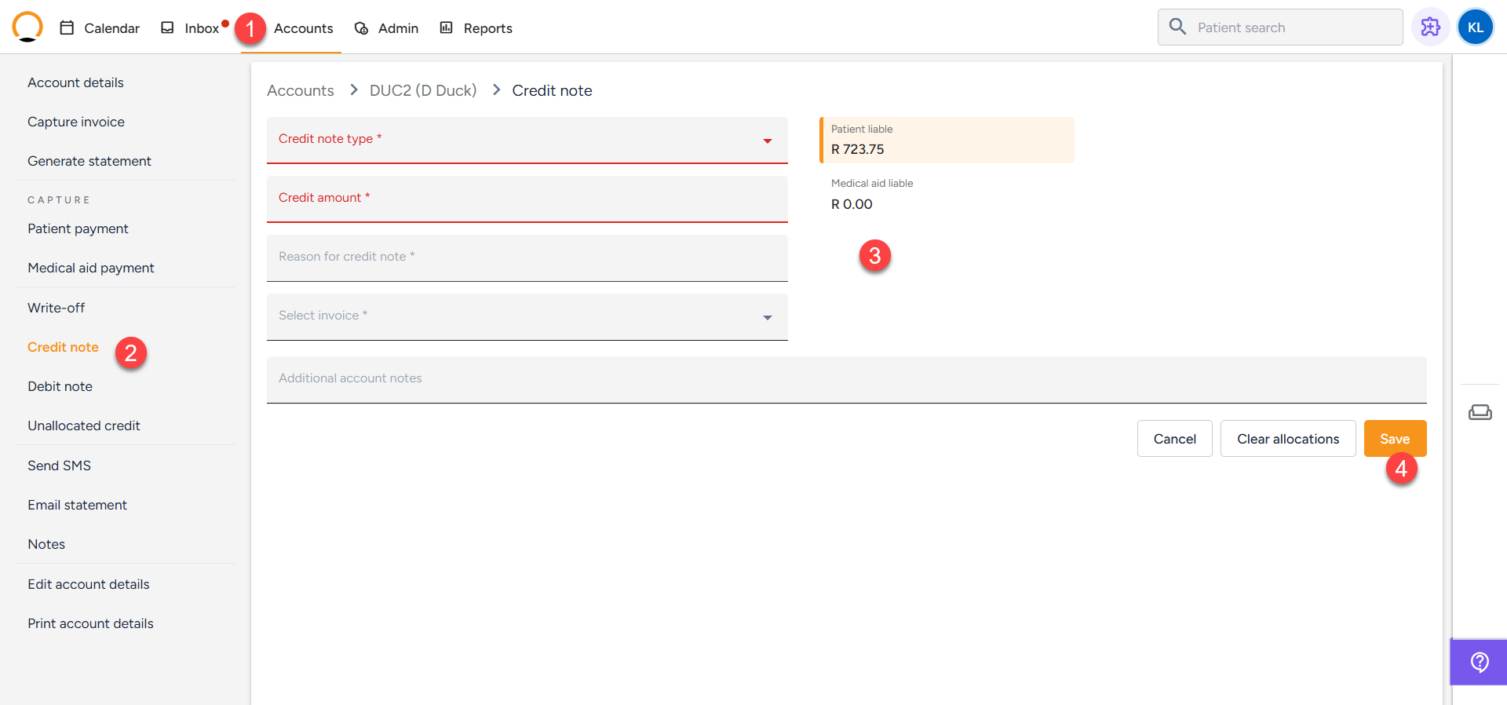The image size is (1507, 705).
Task: Open the KL user profile avatar
Action: [x=1475, y=27]
